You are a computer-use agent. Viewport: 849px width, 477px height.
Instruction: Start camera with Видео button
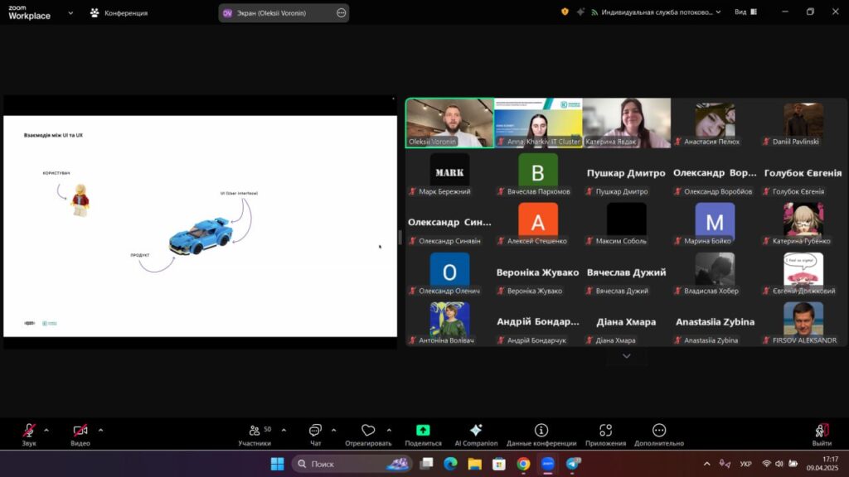(x=80, y=435)
